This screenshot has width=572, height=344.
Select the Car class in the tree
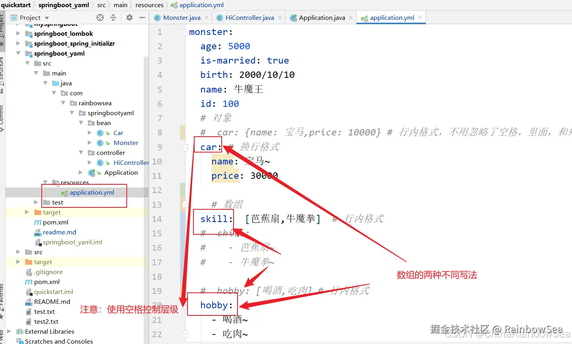tap(118, 133)
